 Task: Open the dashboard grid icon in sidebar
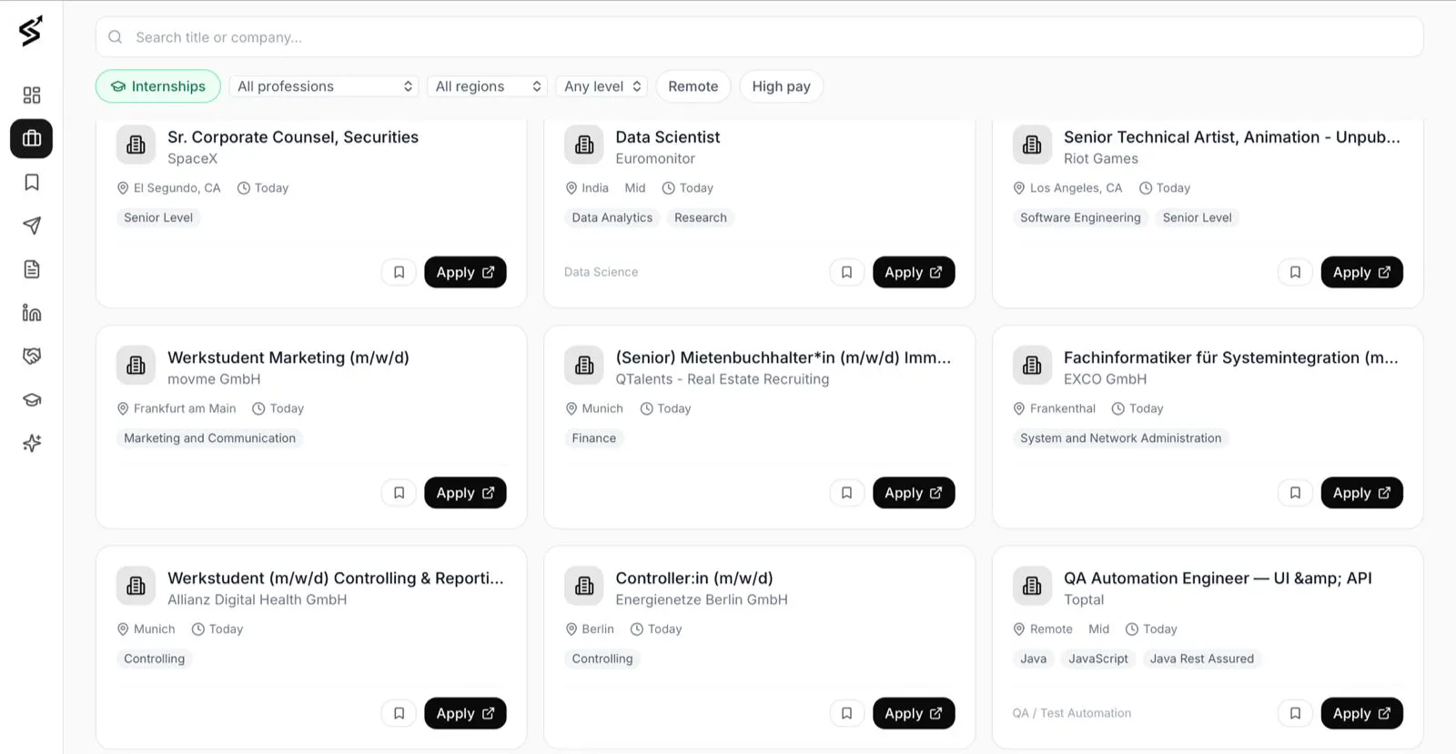[x=32, y=96]
